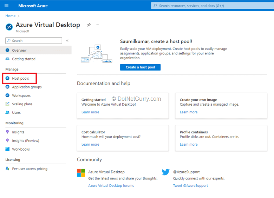Image resolution: width=274 pixels, height=198 pixels.
Task: Click the '@AzureSupport' community heading
Action: point(186,172)
